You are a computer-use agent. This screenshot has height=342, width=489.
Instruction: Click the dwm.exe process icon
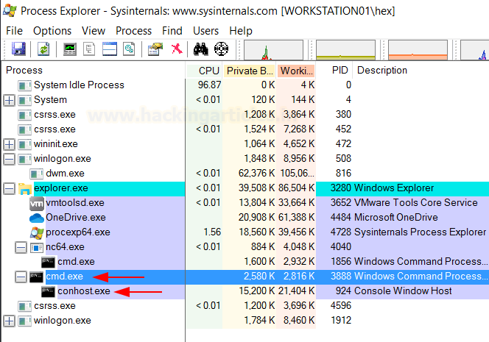point(37,174)
